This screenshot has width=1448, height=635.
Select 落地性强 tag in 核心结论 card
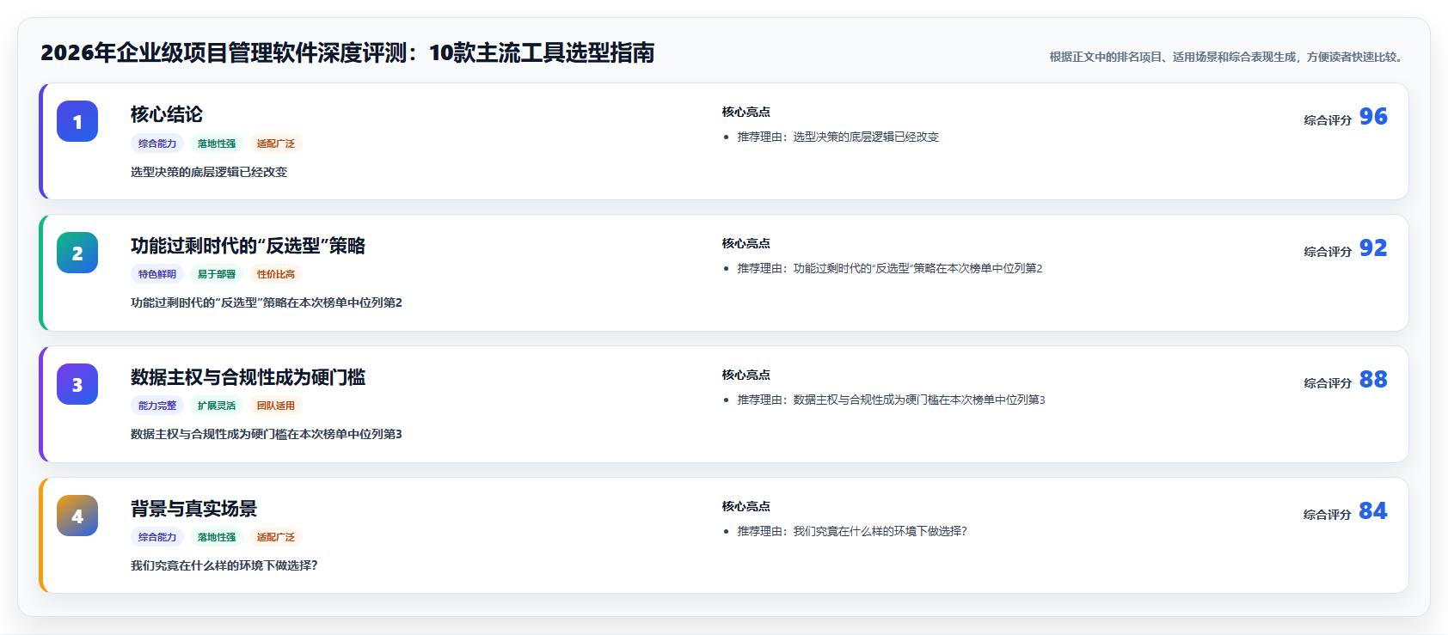pyautogui.click(x=217, y=143)
